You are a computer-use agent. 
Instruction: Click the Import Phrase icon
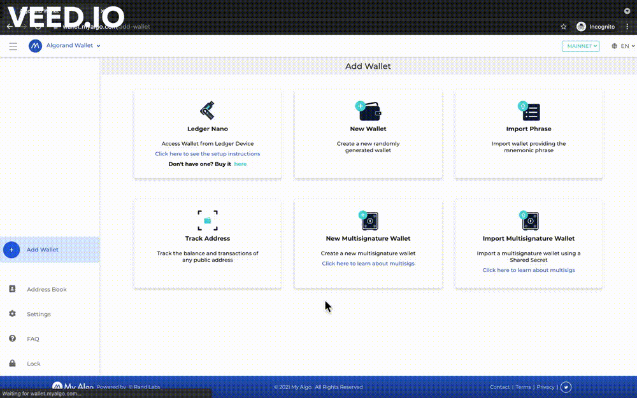click(x=529, y=111)
